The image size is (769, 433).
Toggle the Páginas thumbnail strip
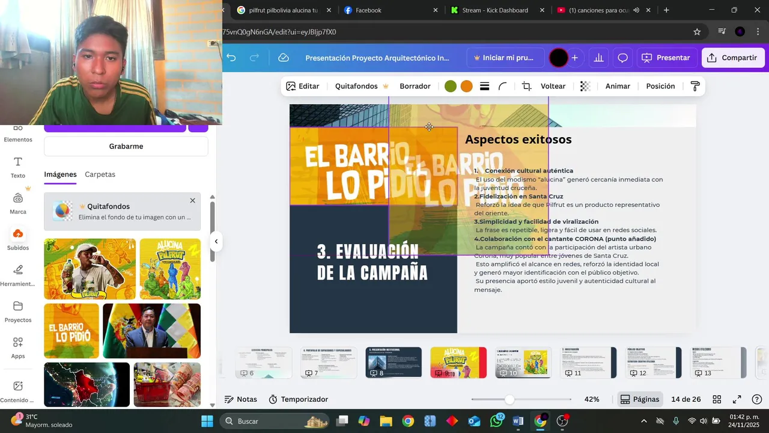point(640,399)
